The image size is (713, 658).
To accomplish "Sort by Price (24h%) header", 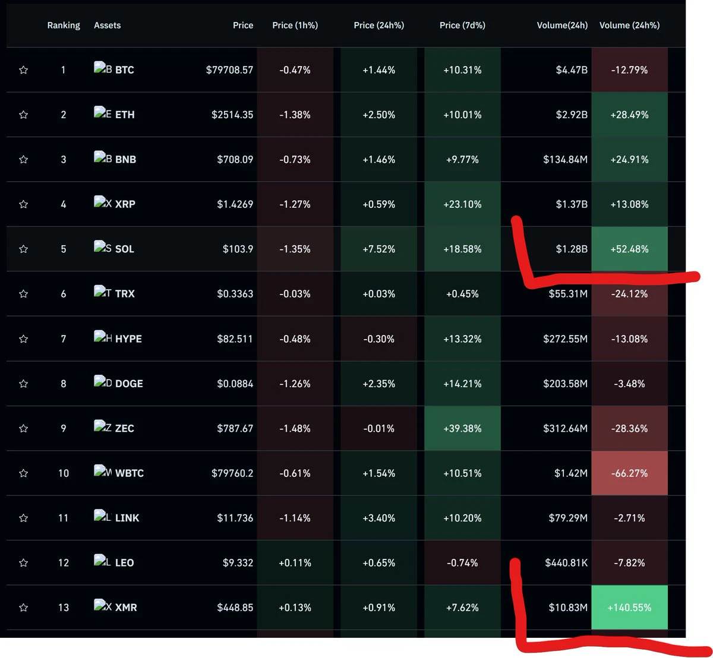I will tap(378, 26).
